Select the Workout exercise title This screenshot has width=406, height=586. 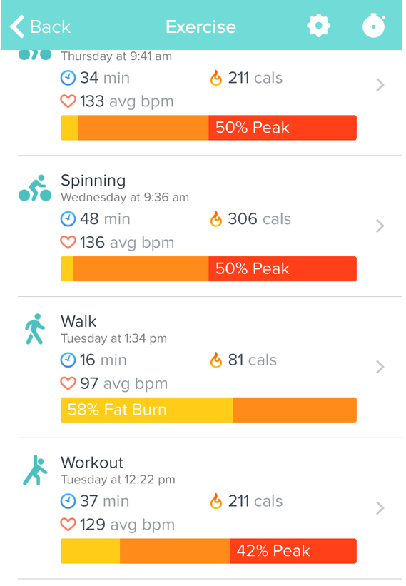pos(92,463)
